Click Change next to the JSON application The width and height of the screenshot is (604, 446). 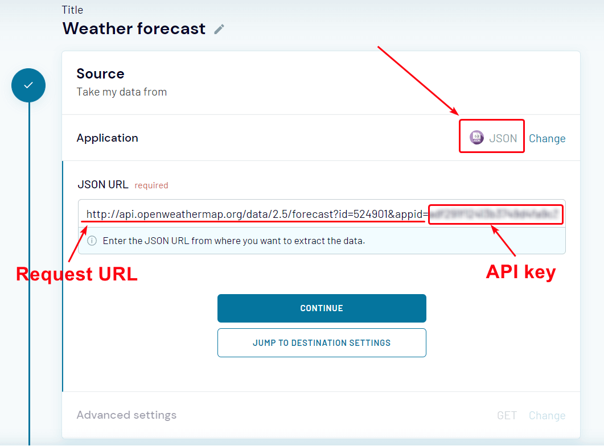[547, 139]
